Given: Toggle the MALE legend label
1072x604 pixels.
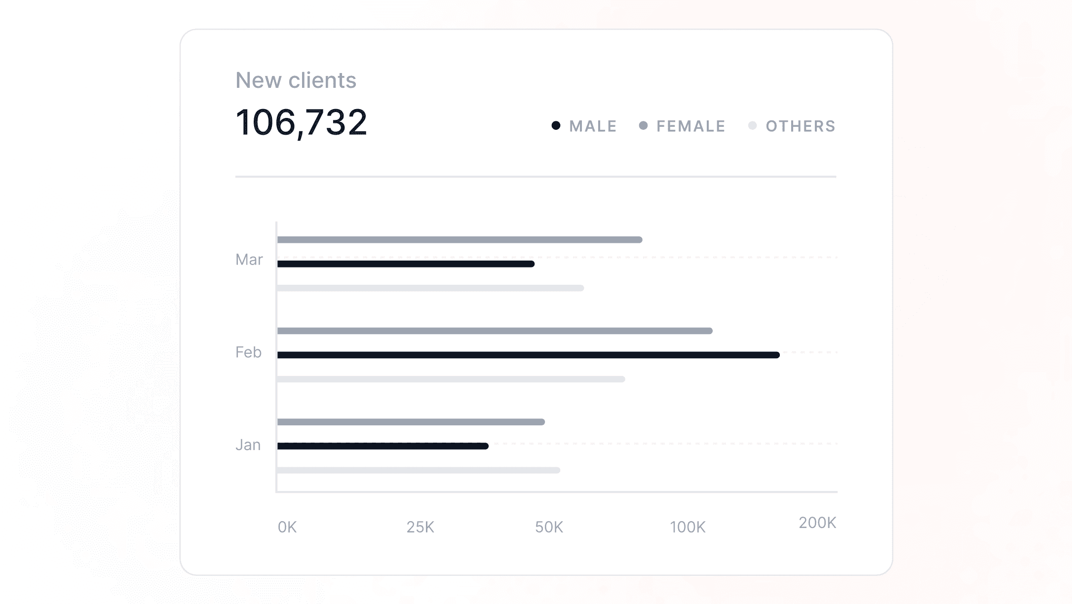Looking at the screenshot, I should (x=593, y=126).
